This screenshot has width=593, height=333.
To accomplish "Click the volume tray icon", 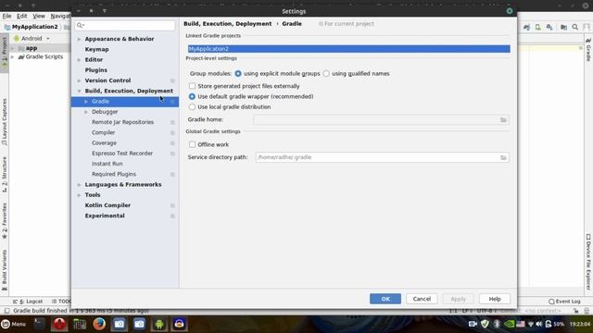I will click(539, 324).
